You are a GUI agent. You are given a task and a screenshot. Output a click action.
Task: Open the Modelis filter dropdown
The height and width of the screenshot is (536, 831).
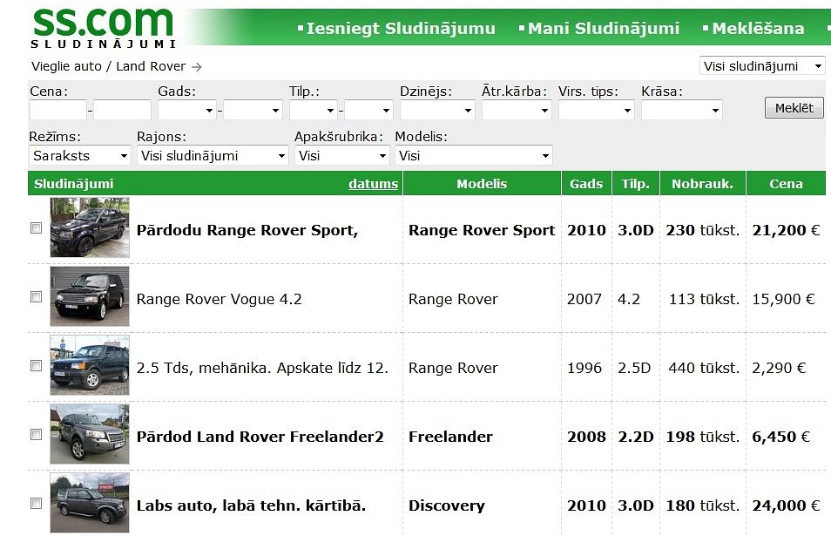(x=474, y=155)
